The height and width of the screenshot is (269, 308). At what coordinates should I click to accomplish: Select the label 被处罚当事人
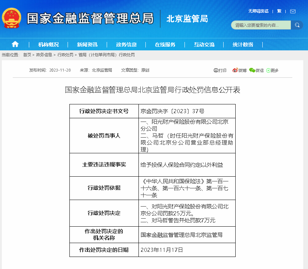coord(104,135)
